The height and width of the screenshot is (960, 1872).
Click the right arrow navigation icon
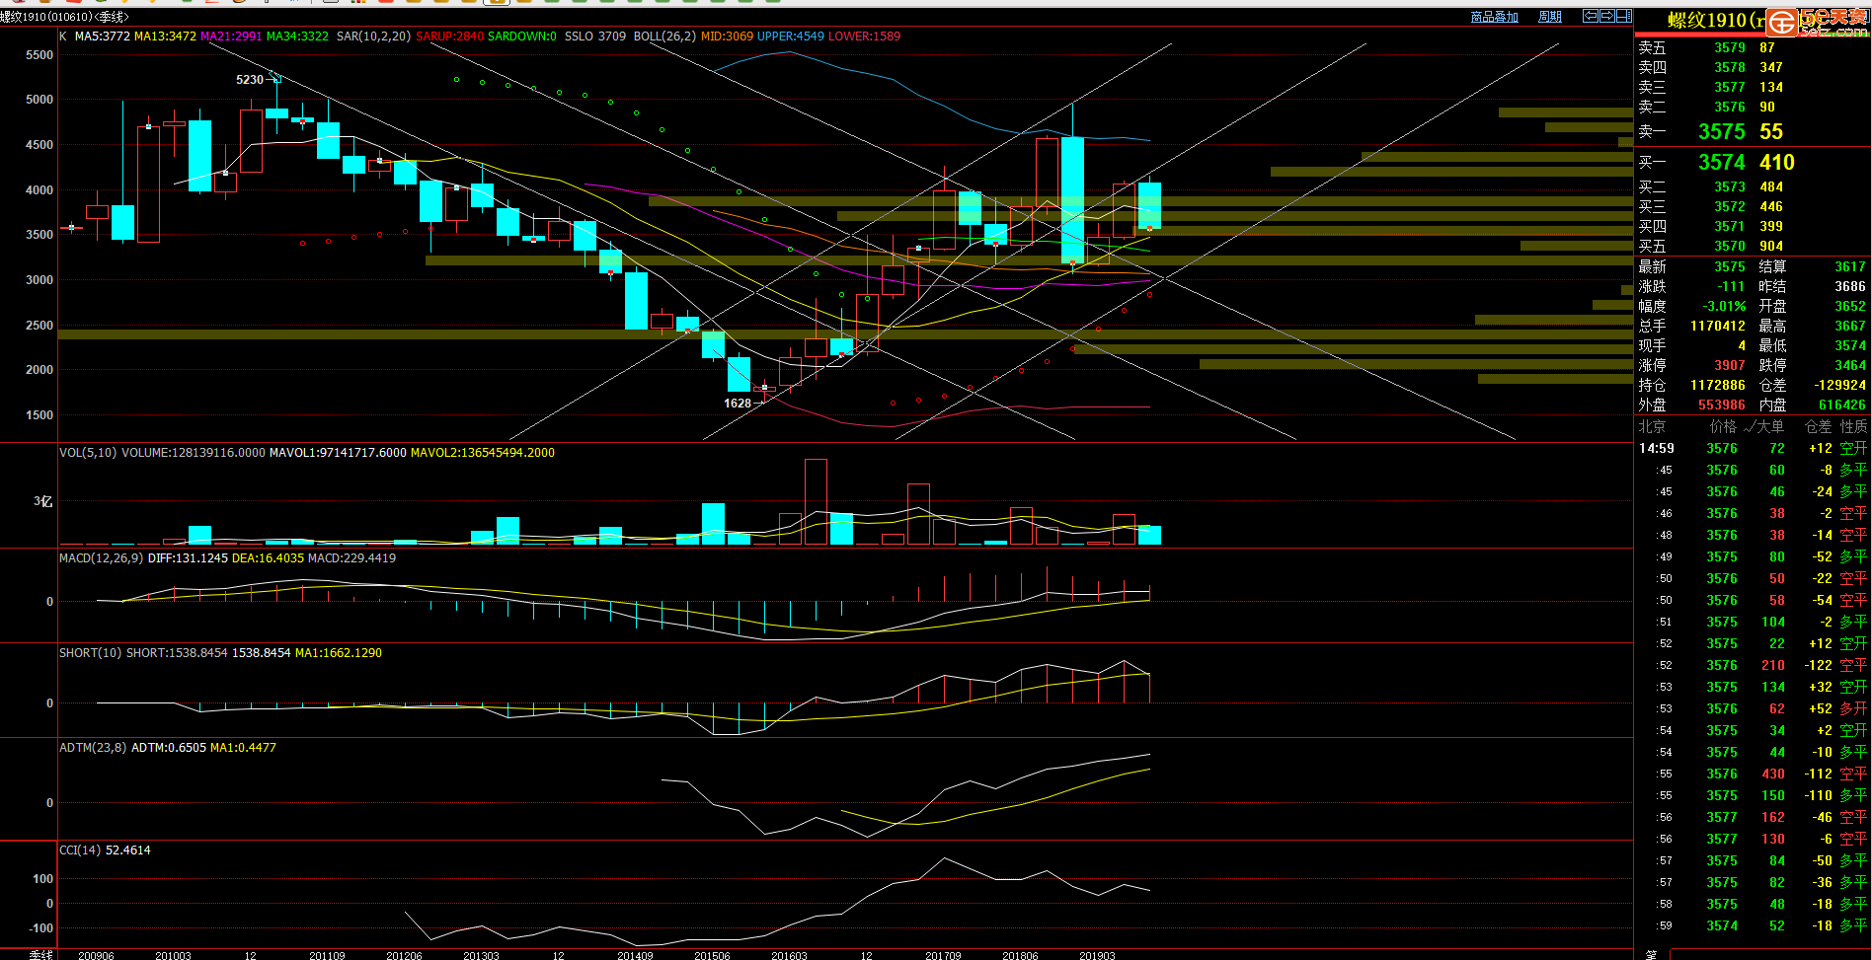(x=1606, y=16)
